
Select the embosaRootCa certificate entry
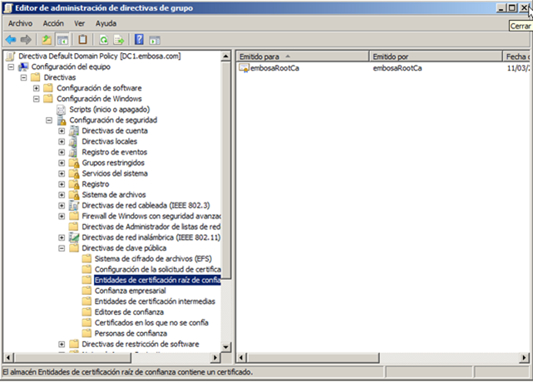pyautogui.click(x=274, y=67)
